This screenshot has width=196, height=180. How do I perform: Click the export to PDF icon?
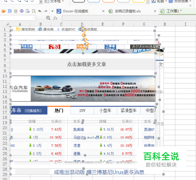(x=16, y=11)
